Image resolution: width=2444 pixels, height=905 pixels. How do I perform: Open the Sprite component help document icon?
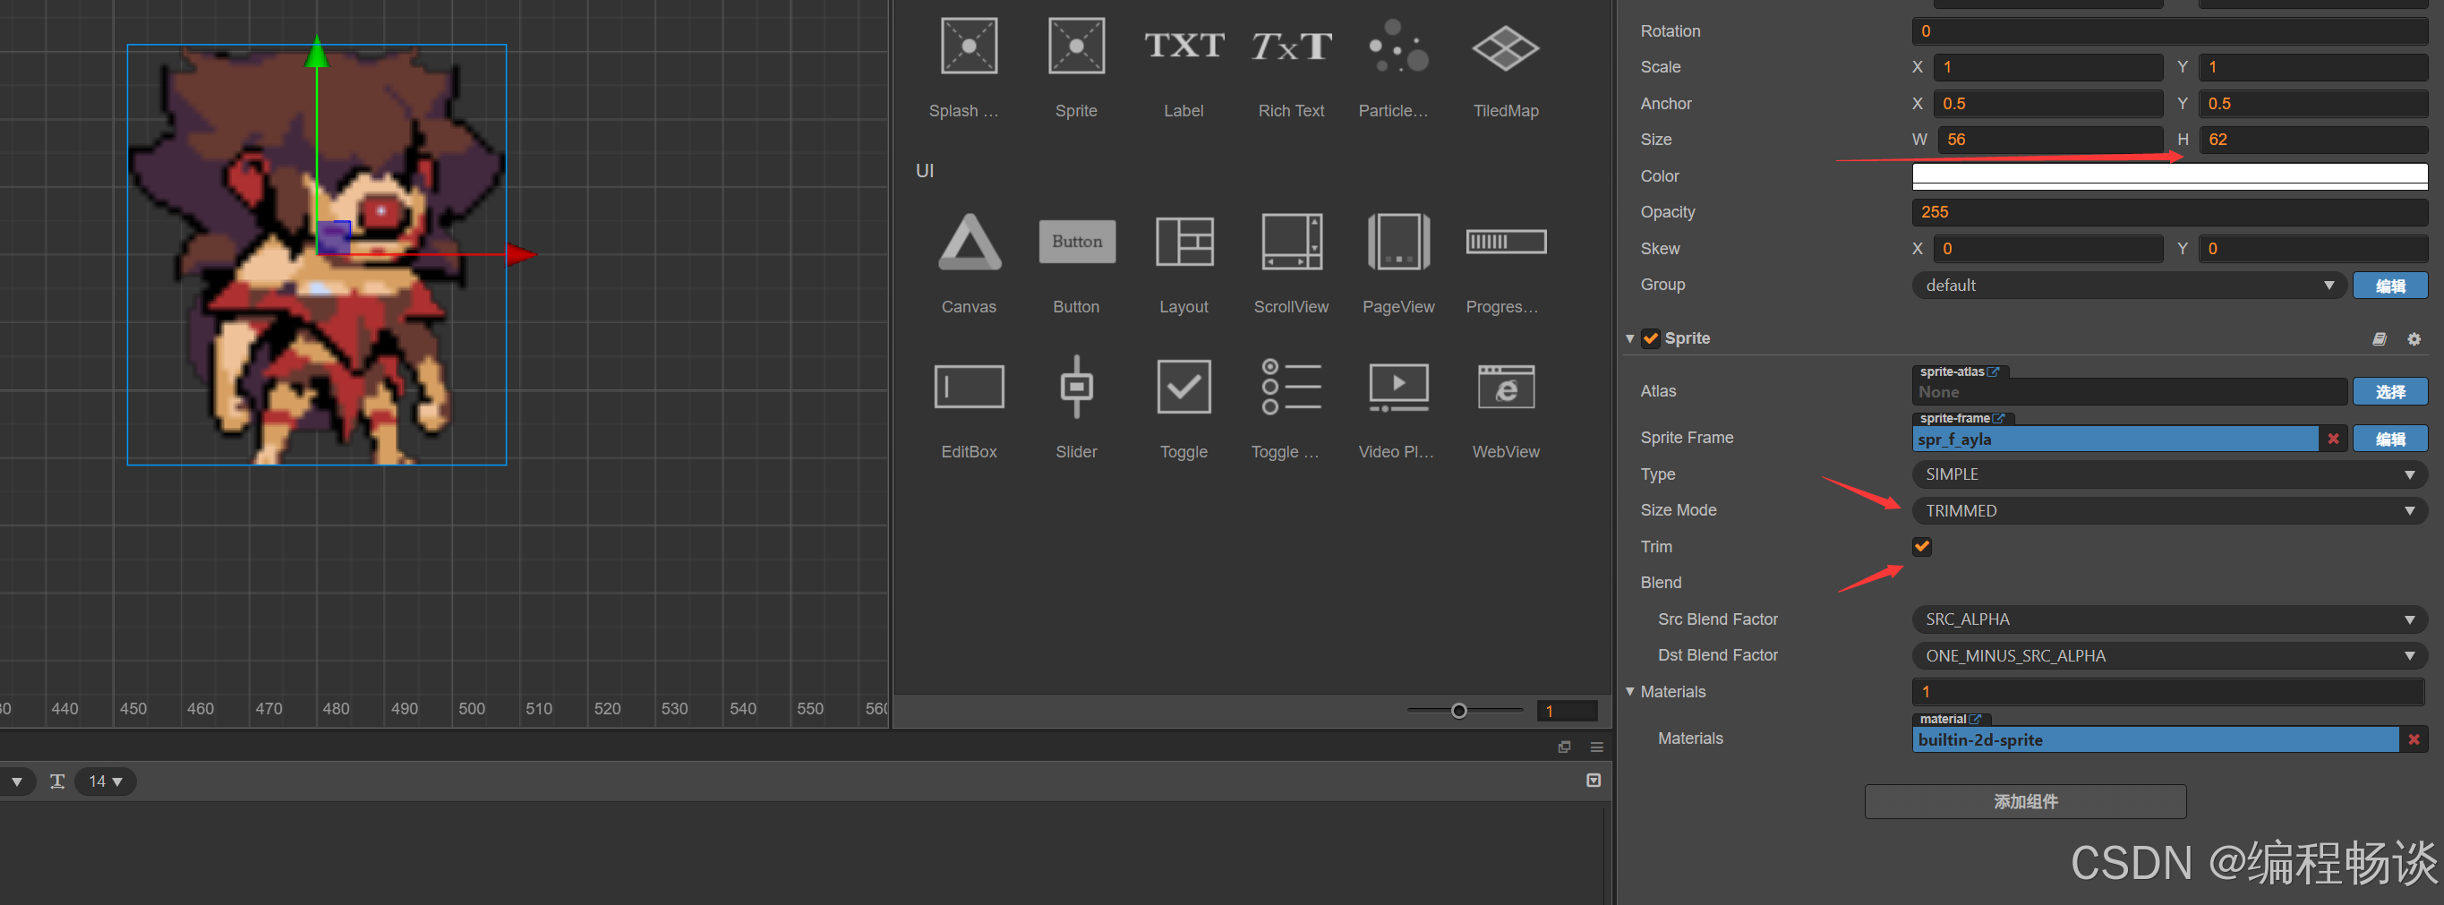point(2379,338)
